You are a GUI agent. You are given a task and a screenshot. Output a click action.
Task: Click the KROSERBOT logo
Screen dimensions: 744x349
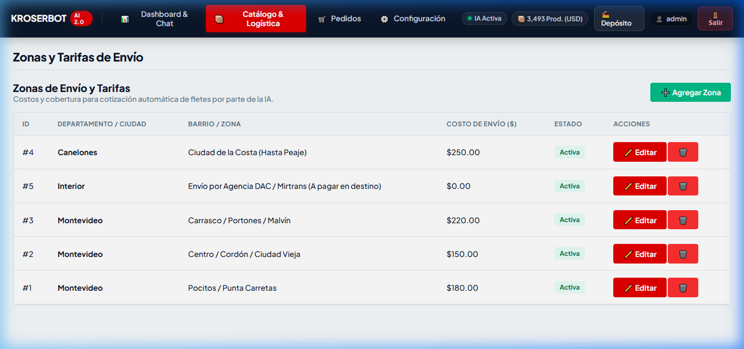39,19
